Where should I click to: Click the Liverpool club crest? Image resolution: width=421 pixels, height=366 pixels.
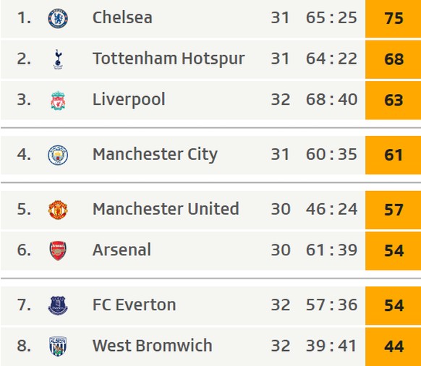pos(58,101)
